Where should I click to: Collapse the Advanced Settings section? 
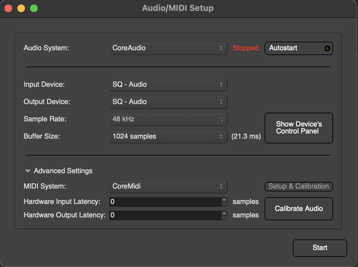(x=28, y=171)
